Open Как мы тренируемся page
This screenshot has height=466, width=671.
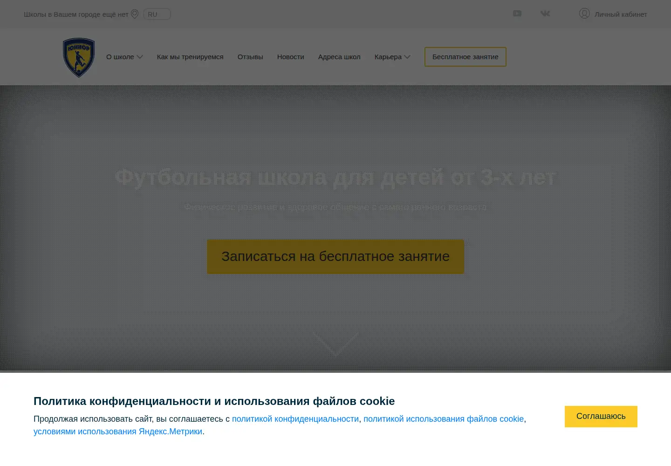pyautogui.click(x=190, y=57)
